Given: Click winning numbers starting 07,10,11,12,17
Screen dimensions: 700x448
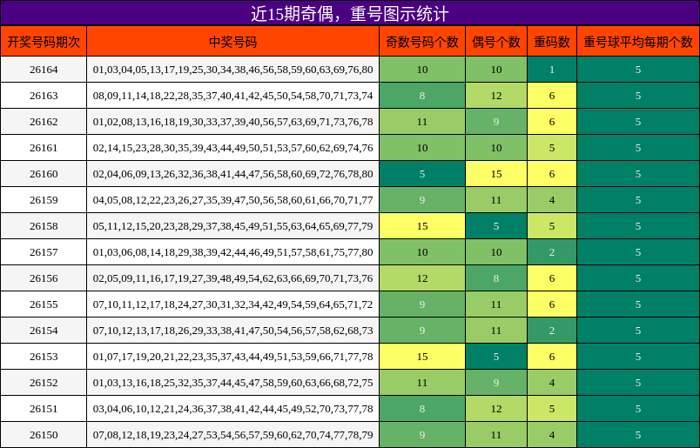Looking at the screenshot, I should pos(232,304).
